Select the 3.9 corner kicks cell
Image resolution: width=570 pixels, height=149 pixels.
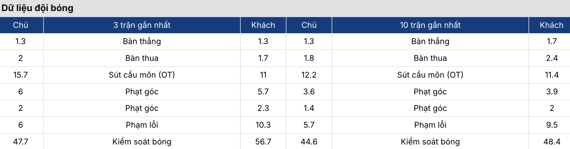coord(552,92)
